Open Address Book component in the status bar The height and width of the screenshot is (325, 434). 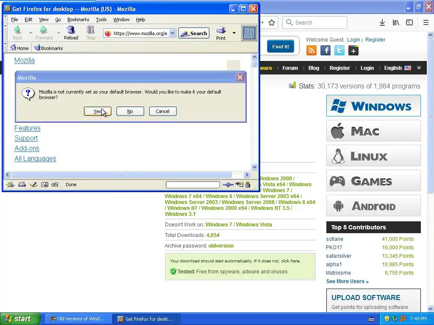click(45, 185)
